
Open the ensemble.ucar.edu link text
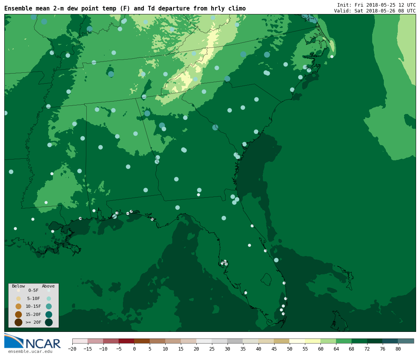pyautogui.click(x=30, y=351)
